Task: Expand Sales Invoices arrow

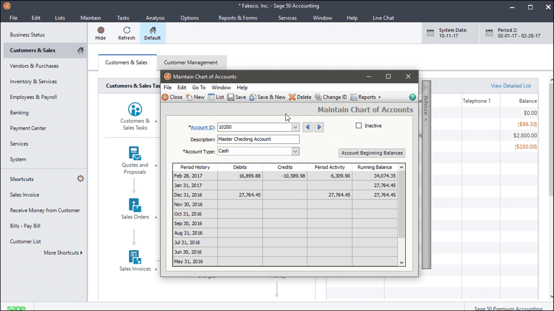Action: coord(156,269)
